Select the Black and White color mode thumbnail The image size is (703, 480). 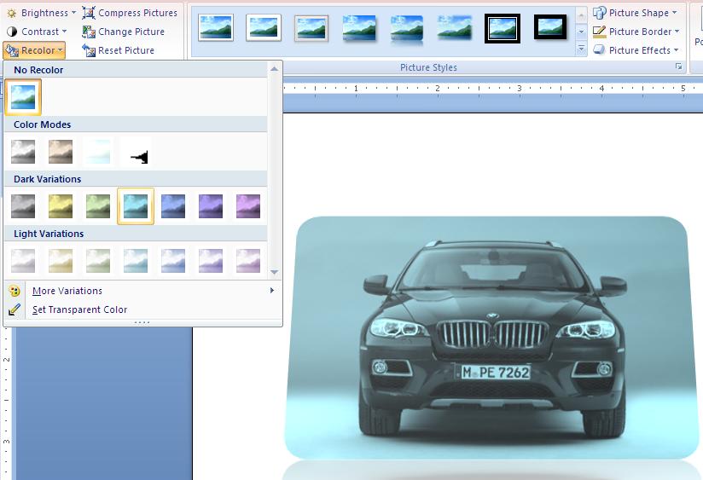pos(136,152)
